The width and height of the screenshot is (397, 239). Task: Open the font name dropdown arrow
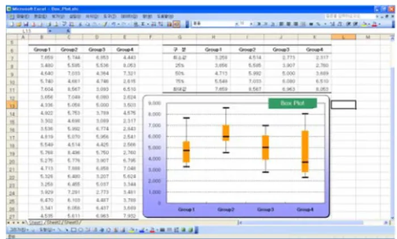pos(236,24)
